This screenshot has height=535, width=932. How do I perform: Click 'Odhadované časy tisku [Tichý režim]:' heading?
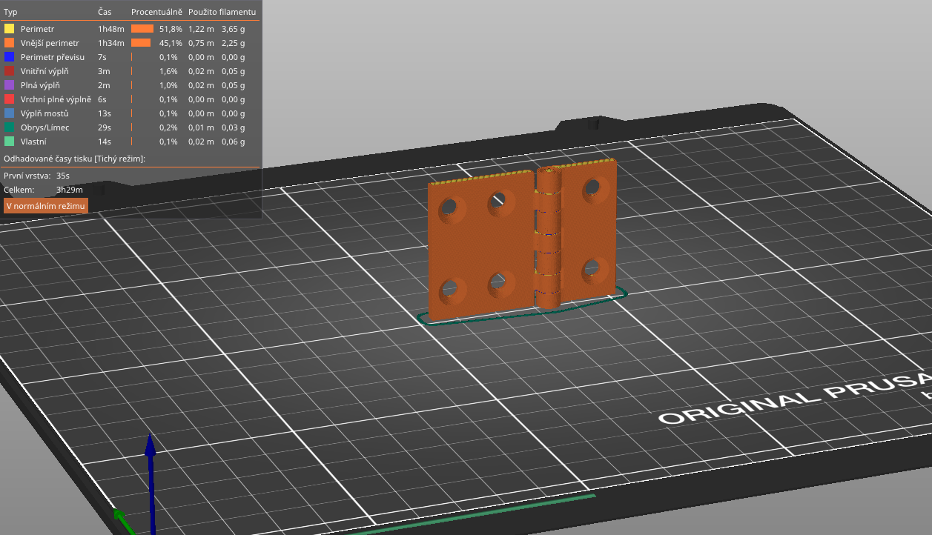coord(74,159)
